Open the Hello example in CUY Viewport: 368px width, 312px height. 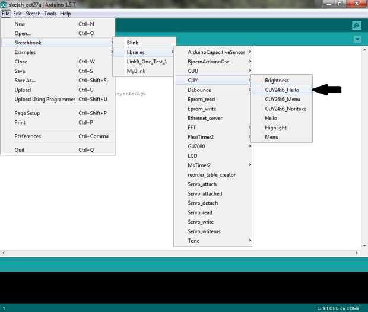click(x=281, y=118)
